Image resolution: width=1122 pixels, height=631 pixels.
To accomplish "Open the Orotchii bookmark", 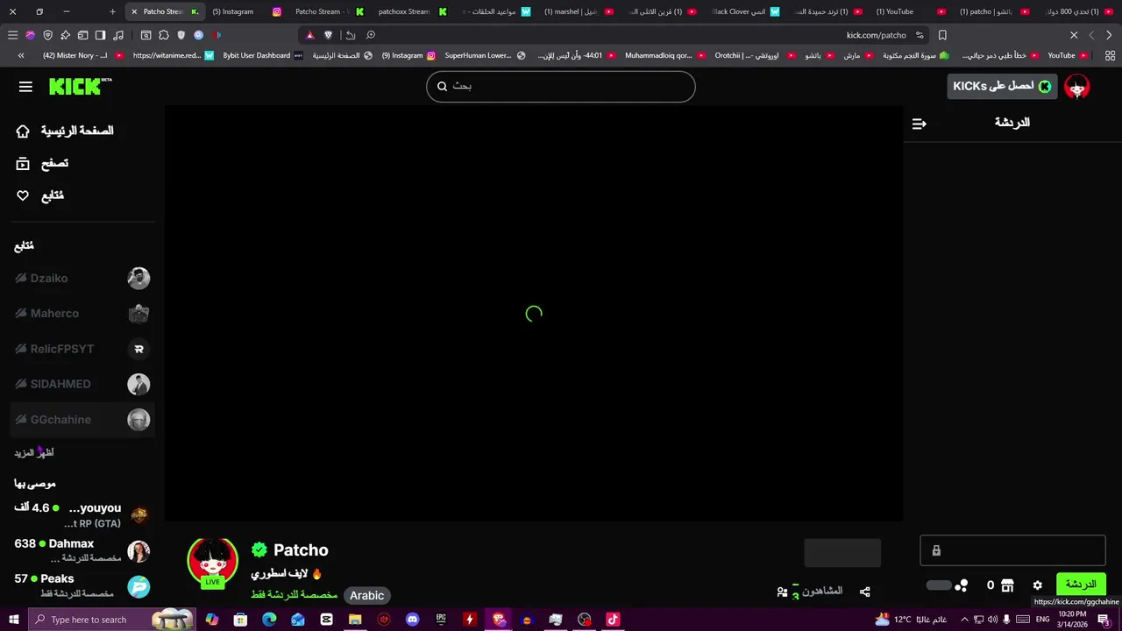I will (x=754, y=55).
